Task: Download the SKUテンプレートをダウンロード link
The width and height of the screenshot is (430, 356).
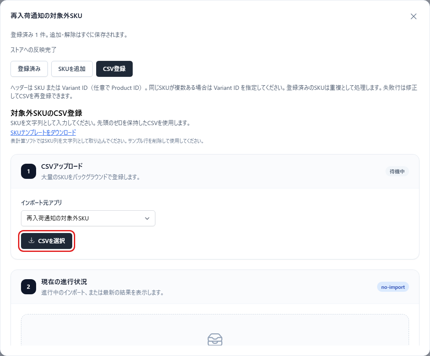Action: point(43,133)
